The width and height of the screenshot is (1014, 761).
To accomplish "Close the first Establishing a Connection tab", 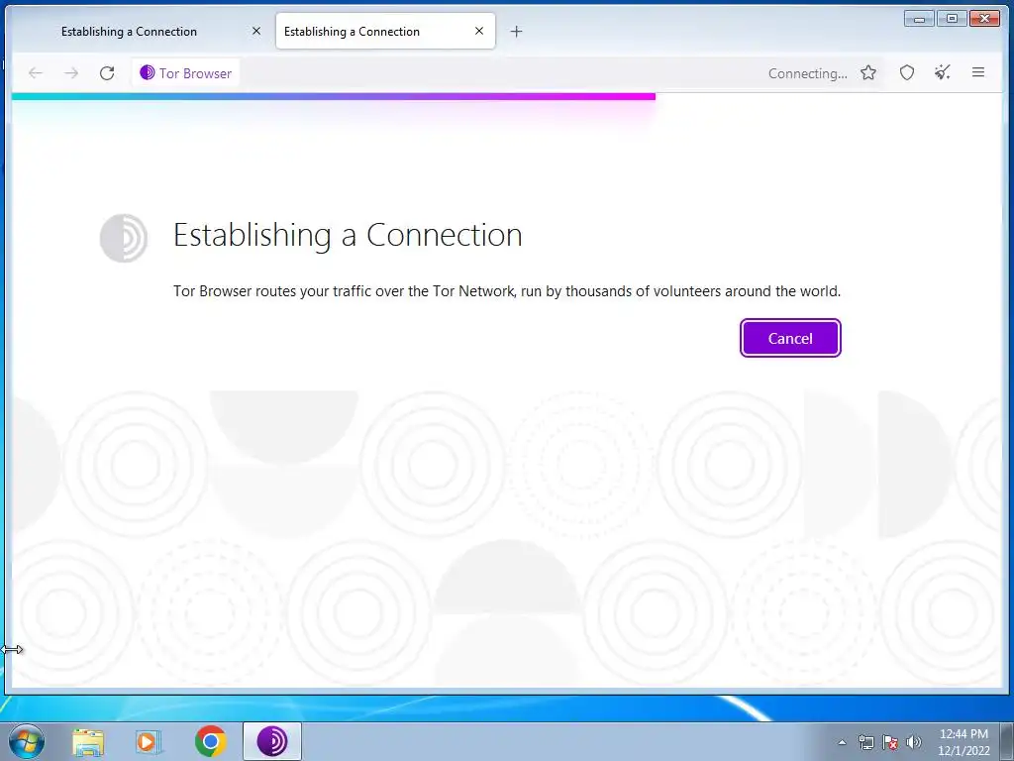I will (x=256, y=31).
